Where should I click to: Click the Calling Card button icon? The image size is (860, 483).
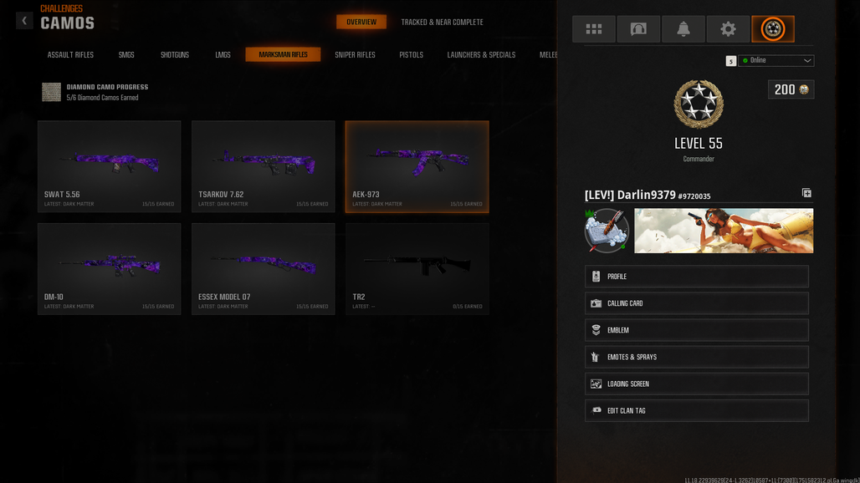[x=596, y=303]
